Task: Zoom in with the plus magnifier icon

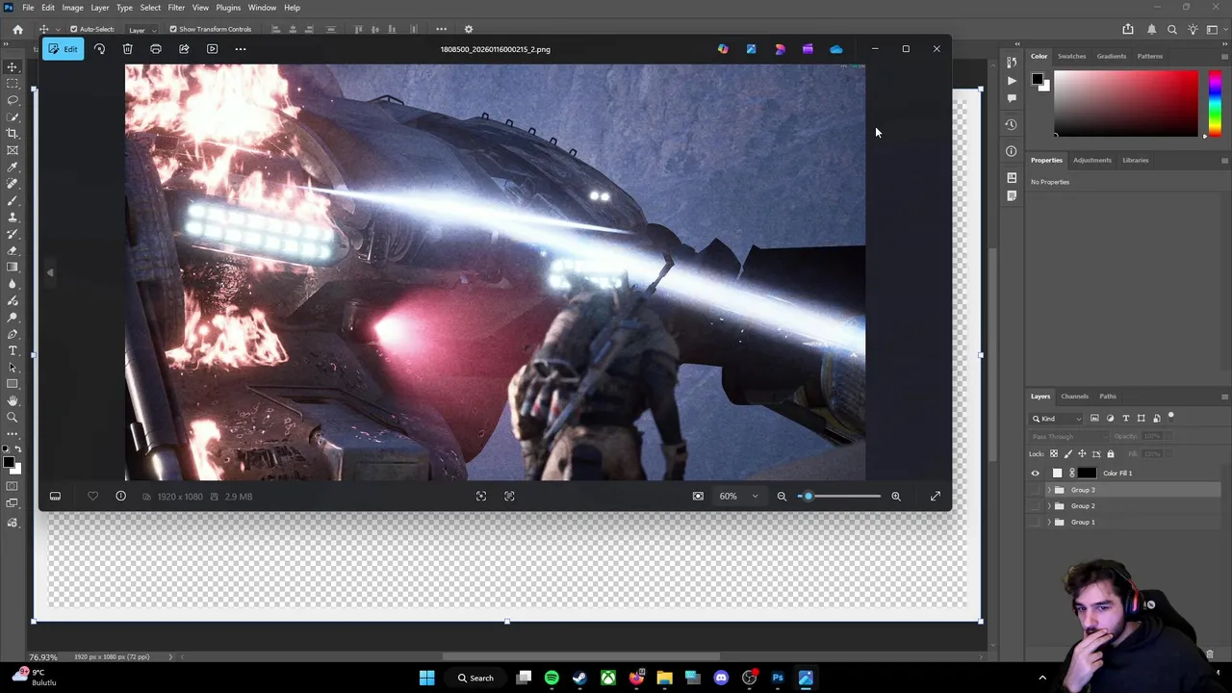Action: point(896,496)
